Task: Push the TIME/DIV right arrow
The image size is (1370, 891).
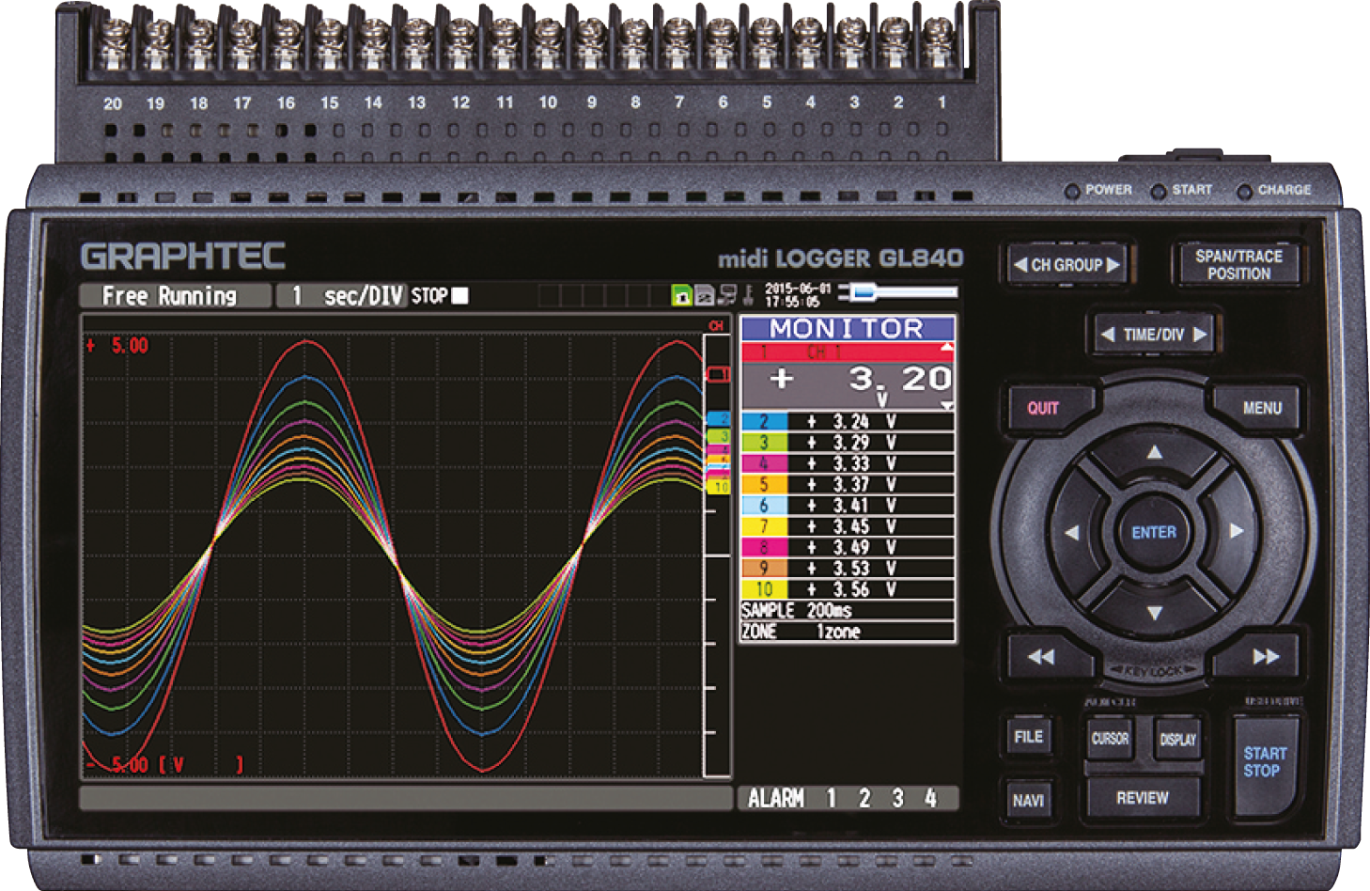Action: (1200, 335)
